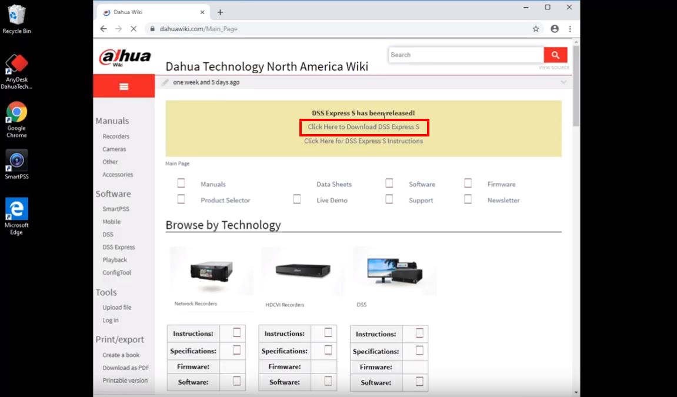Image resolution: width=677 pixels, height=397 pixels.
Task: Click Here to Download DSS Express S
Action: coord(363,127)
